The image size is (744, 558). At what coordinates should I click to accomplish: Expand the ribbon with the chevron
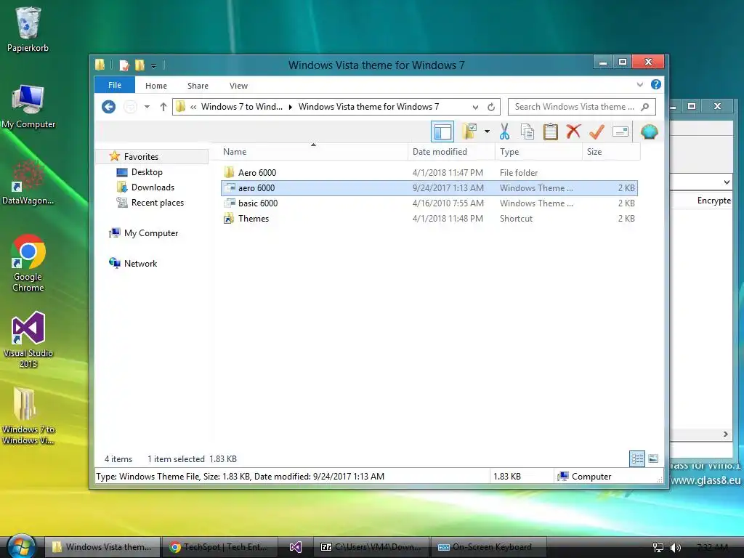640,84
